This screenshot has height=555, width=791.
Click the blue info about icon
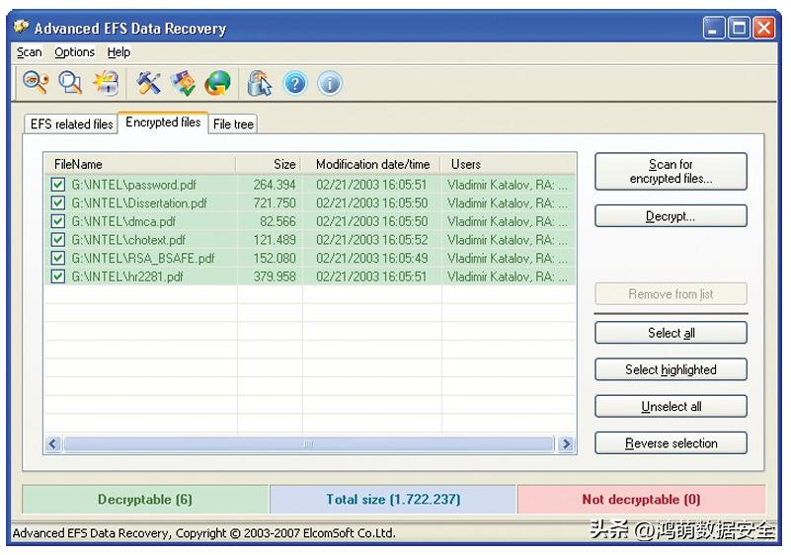(330, 83)
